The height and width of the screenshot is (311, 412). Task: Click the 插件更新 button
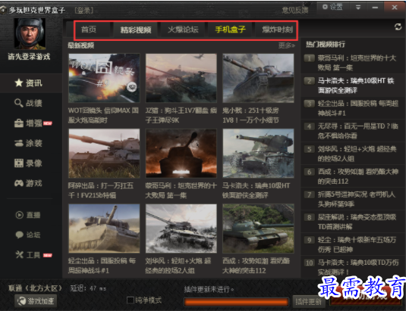[309, 302]
